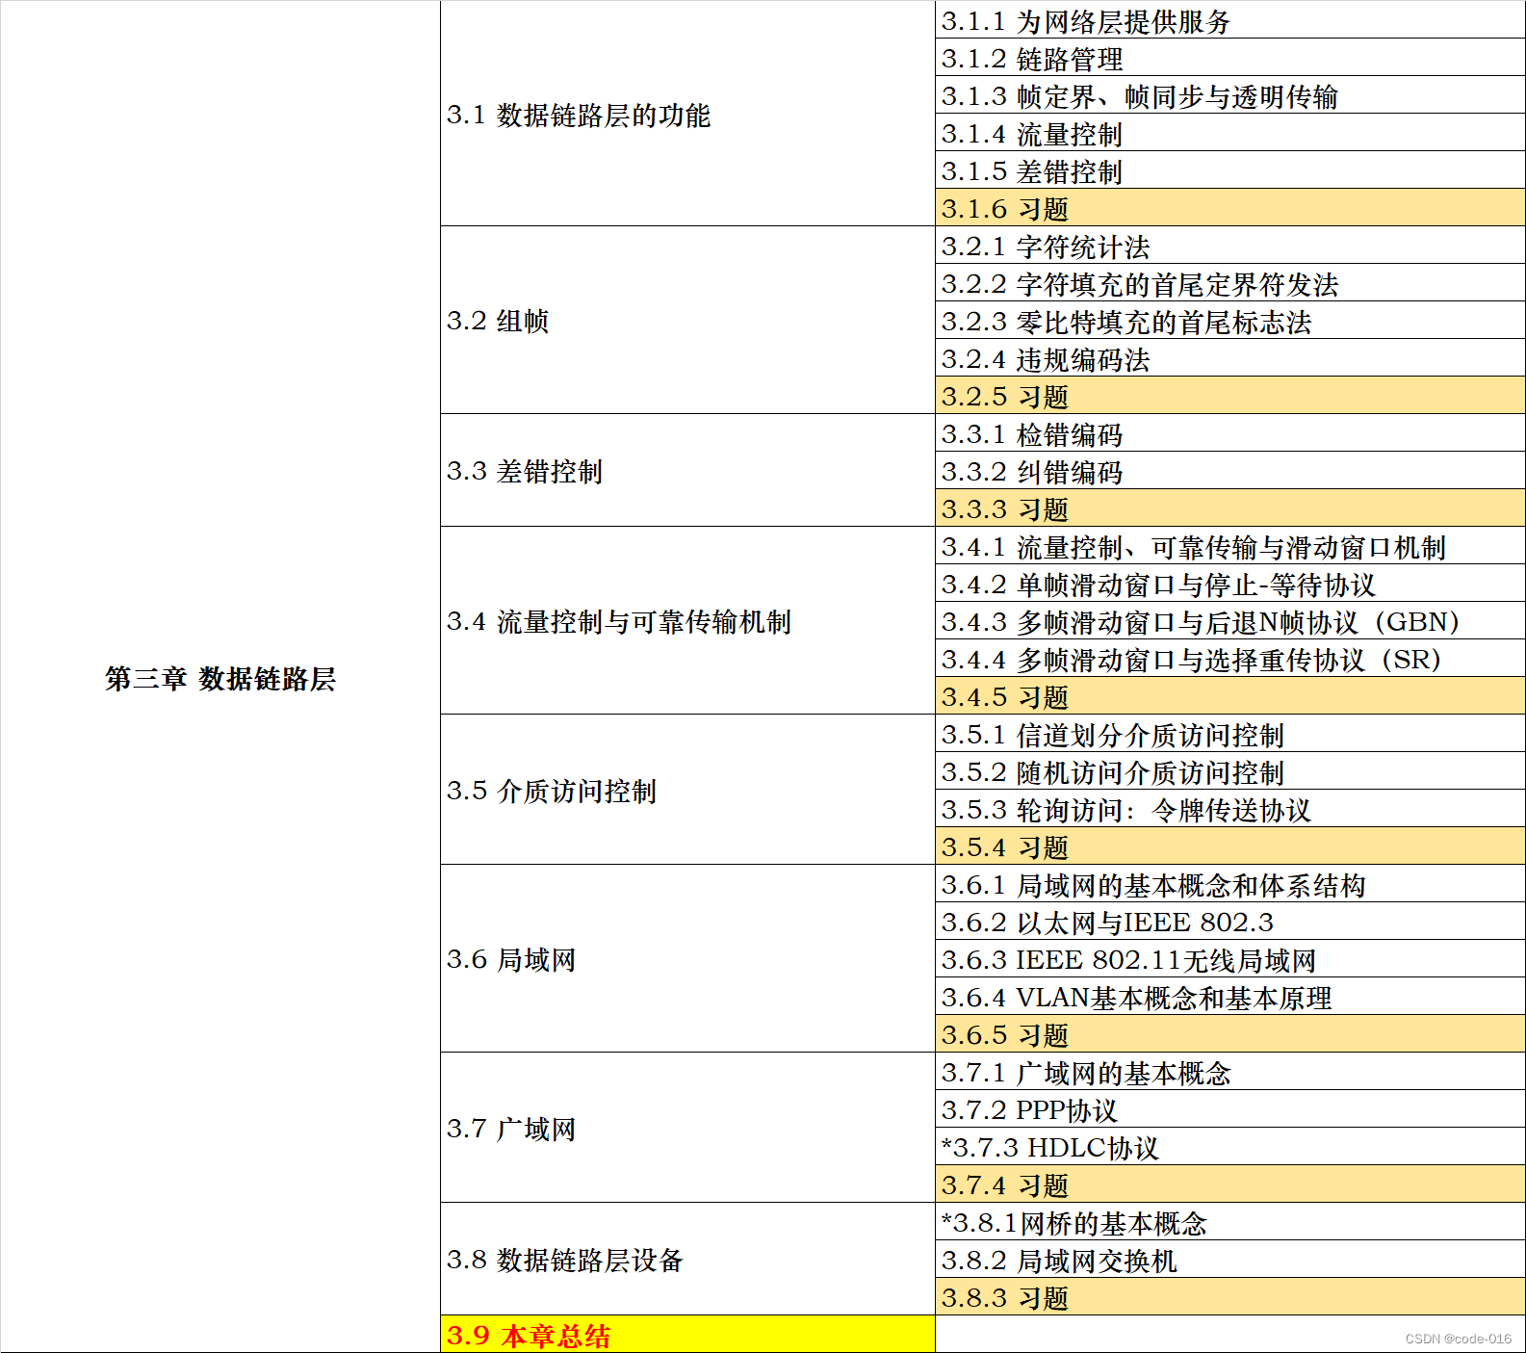Viewport: 1526px width, 1353px height.
Task: Click highlighted row '3.3.3 习题'
Action: pyautogui.click(x=1230, y=508)
